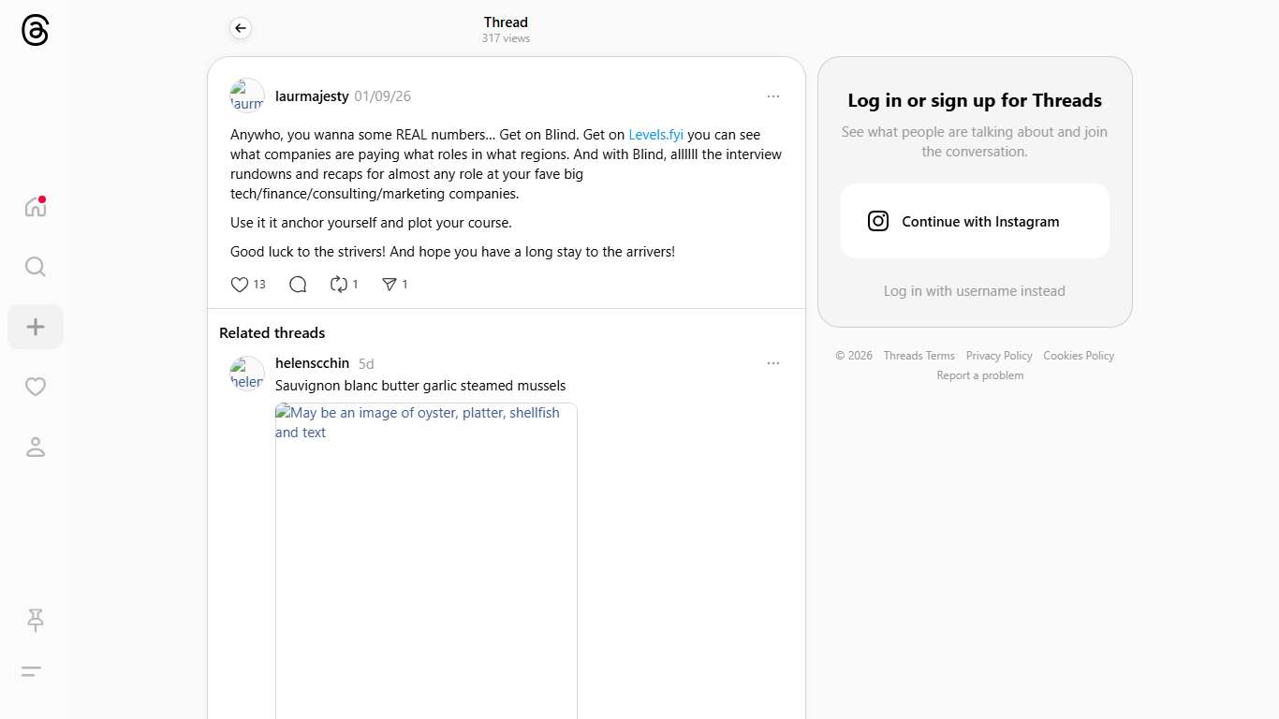Like laurmajesty's post with heart
This screenshot has width=1279, height=719.
240,285
